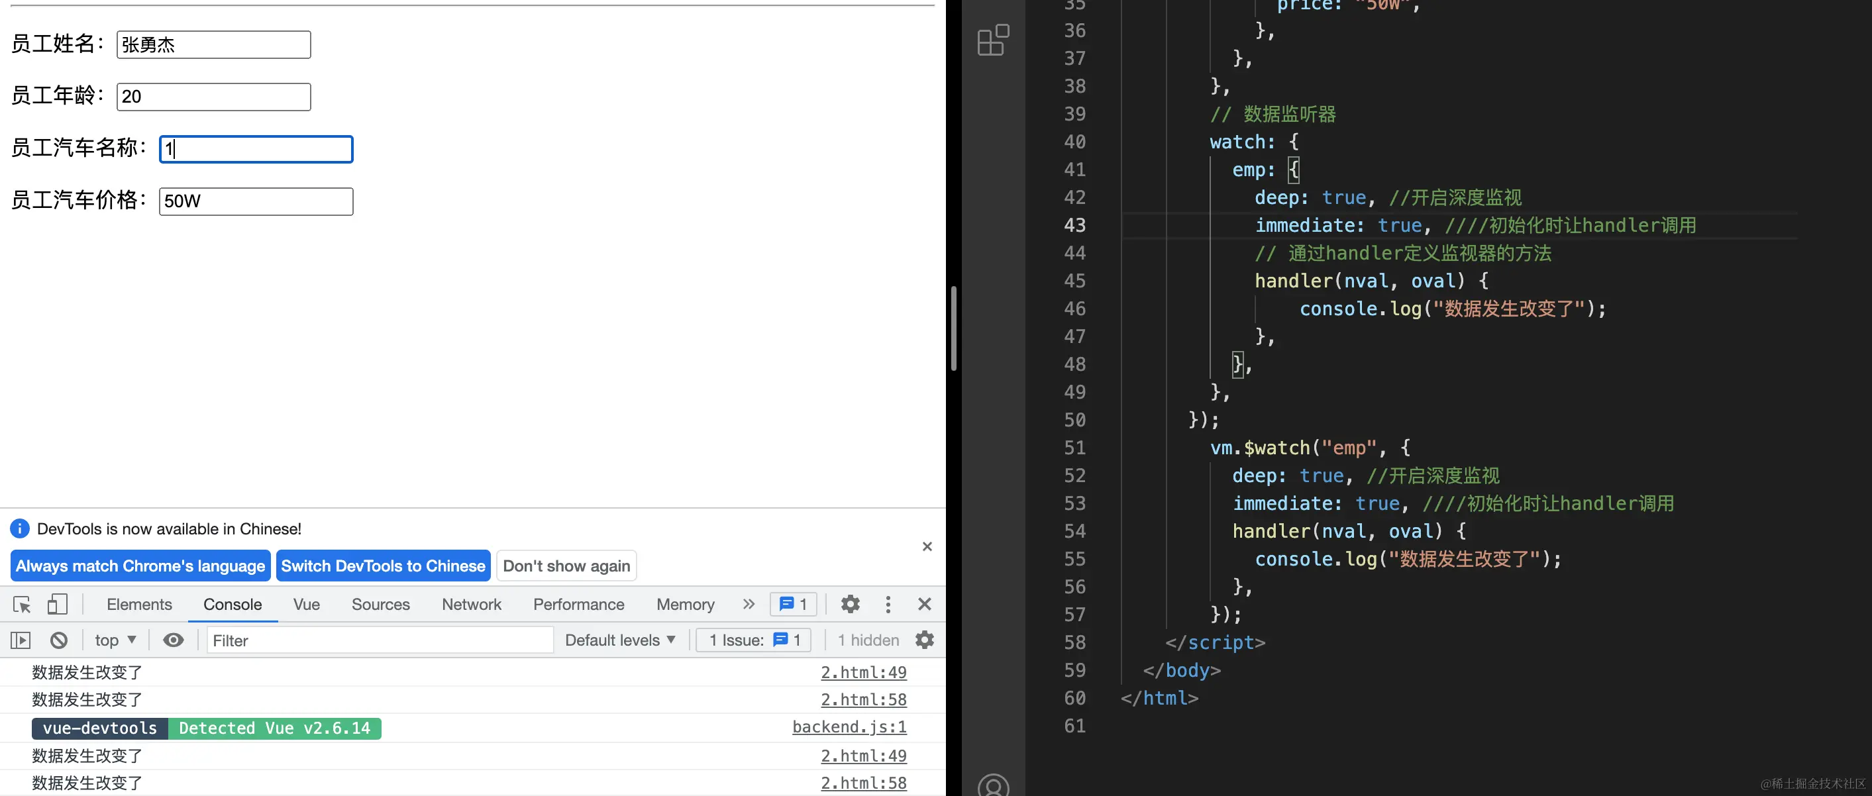Click the console Filter input field
The image size is (1872, 796).
(x=380, y=640)
